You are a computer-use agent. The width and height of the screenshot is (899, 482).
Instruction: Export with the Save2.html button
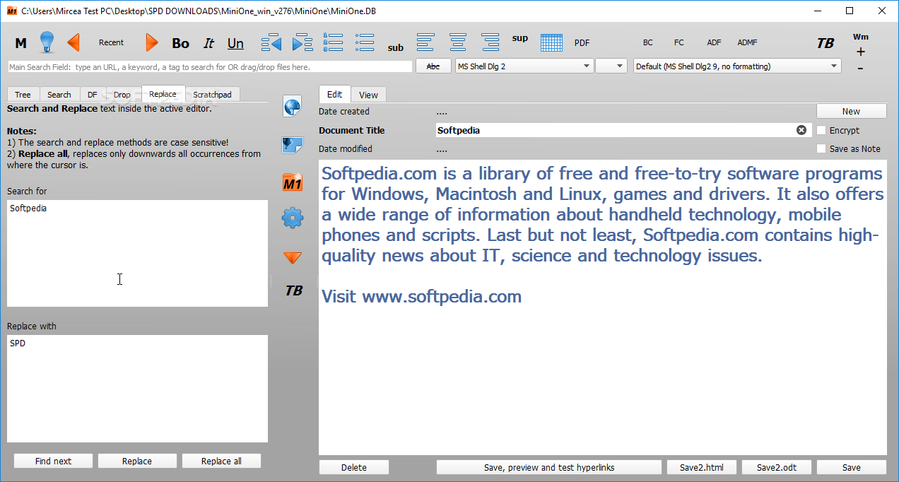point(702,467)
